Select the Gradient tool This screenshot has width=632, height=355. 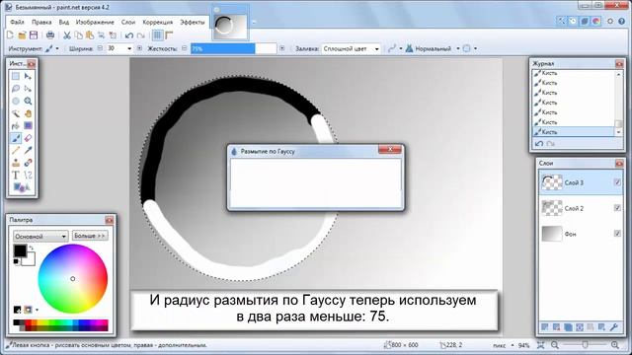(x=28, y=126)
